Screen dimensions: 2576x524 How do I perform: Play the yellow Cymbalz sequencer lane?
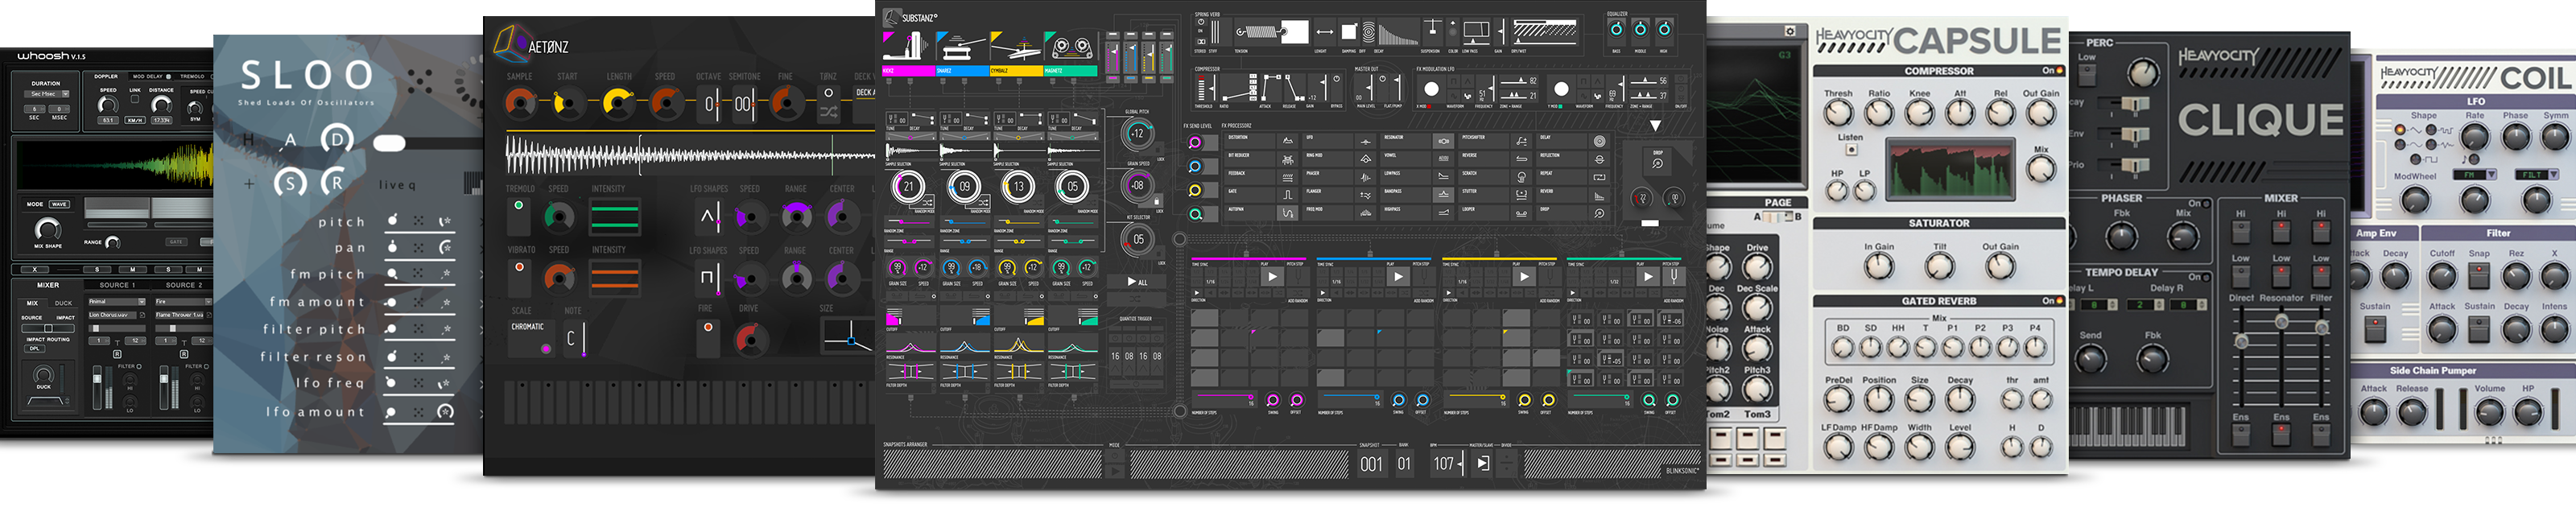pyautogui.click(x=1525, y=277)
